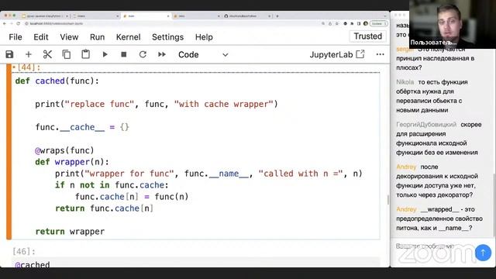The height and width of the screenshot is (279, 496).
Task: Insert a new cell with the plus icon
Action: (x=29, y=54)
